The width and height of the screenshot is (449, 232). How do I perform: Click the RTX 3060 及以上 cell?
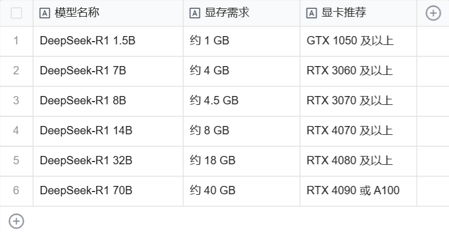pyautogui.click(x=358, y=70)
